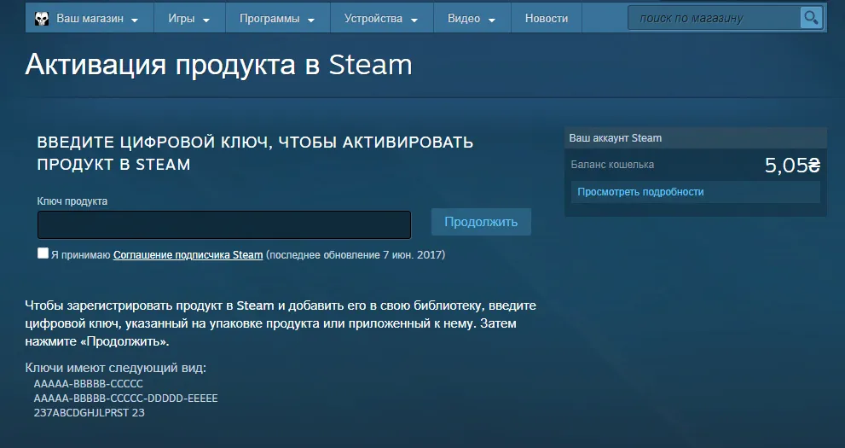Click the Продолжить button
This screenshot has width=845, height=448.
coord(481,222)
